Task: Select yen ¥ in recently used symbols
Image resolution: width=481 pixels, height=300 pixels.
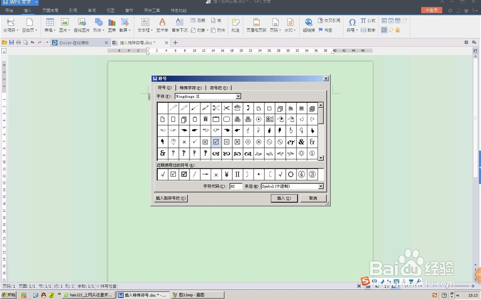Action: tap(227, 175)
